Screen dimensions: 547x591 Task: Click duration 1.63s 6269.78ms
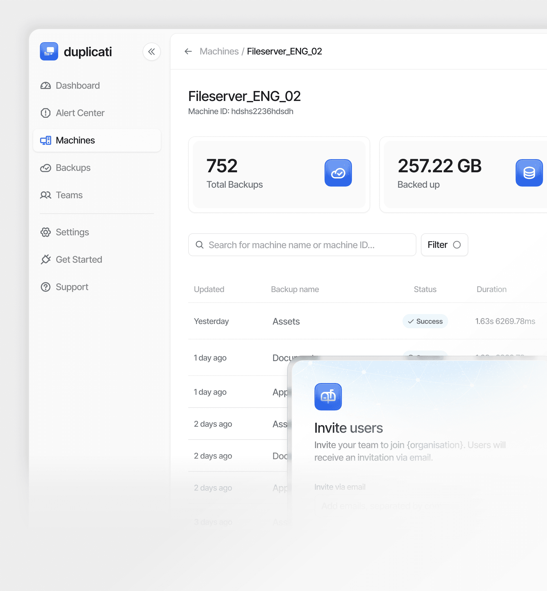point(505,321)
